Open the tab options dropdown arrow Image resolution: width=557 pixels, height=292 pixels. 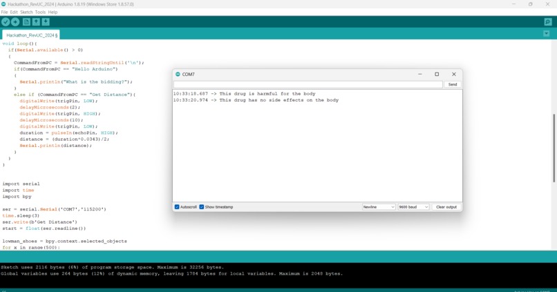point(547,34)
